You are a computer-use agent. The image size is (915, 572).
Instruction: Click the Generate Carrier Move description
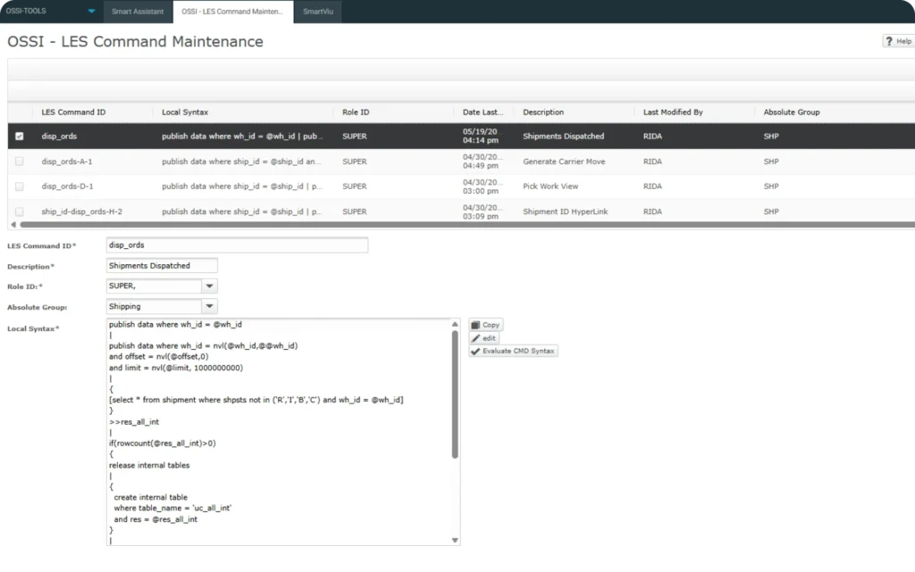[x=564, y=162]
